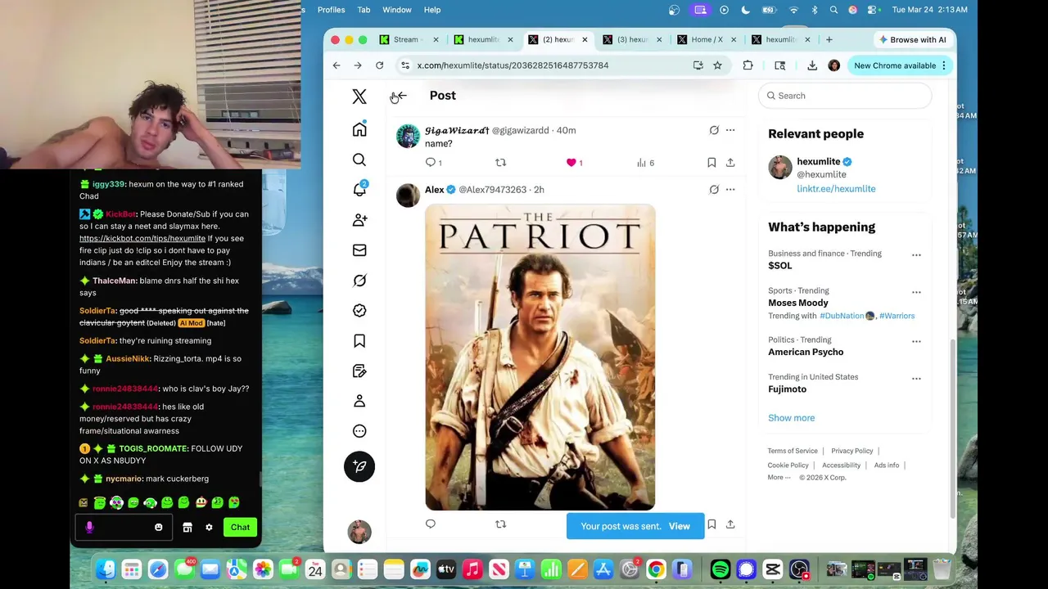
Task: Share GigaWizard's 'name?' post
Action: (730, 163)
